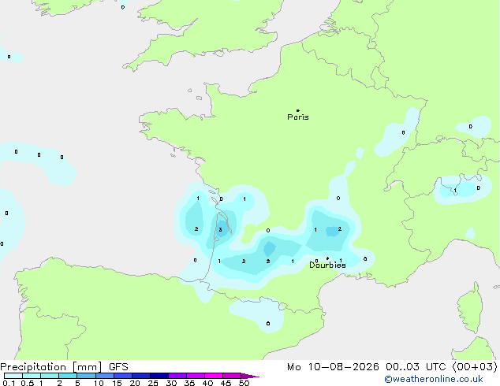500x386 pixels.
Task: Select the 40–45 mm magenta legend swatch
Action: pos(214,376)
